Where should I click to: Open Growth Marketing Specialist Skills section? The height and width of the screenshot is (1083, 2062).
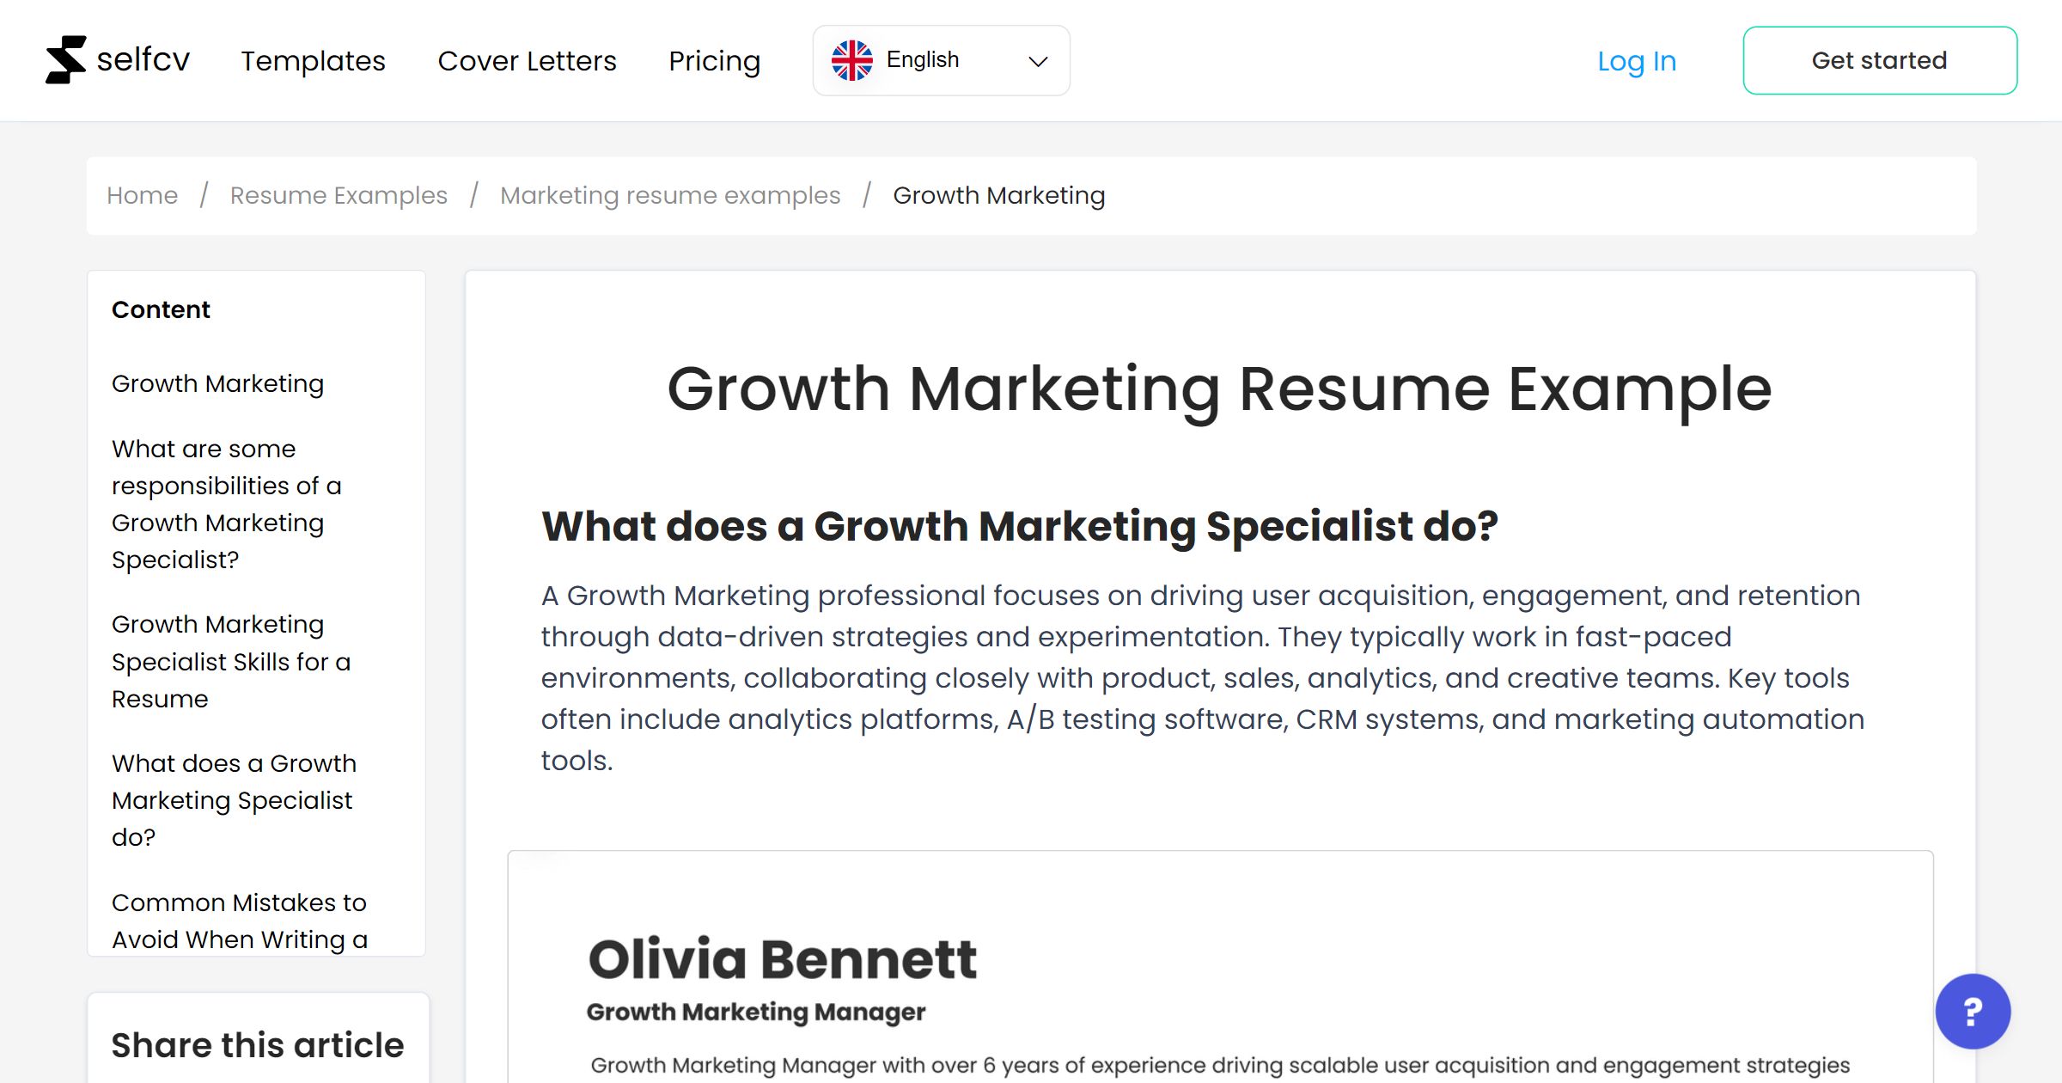(231, 661)
